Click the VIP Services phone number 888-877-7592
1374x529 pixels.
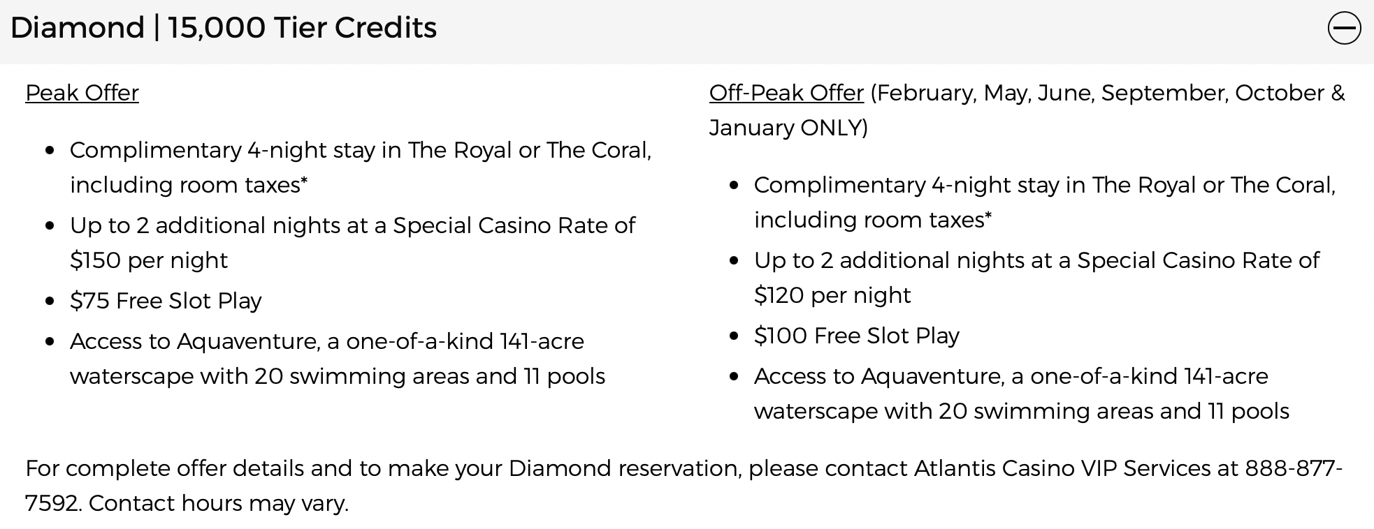tap(1294, 468)
